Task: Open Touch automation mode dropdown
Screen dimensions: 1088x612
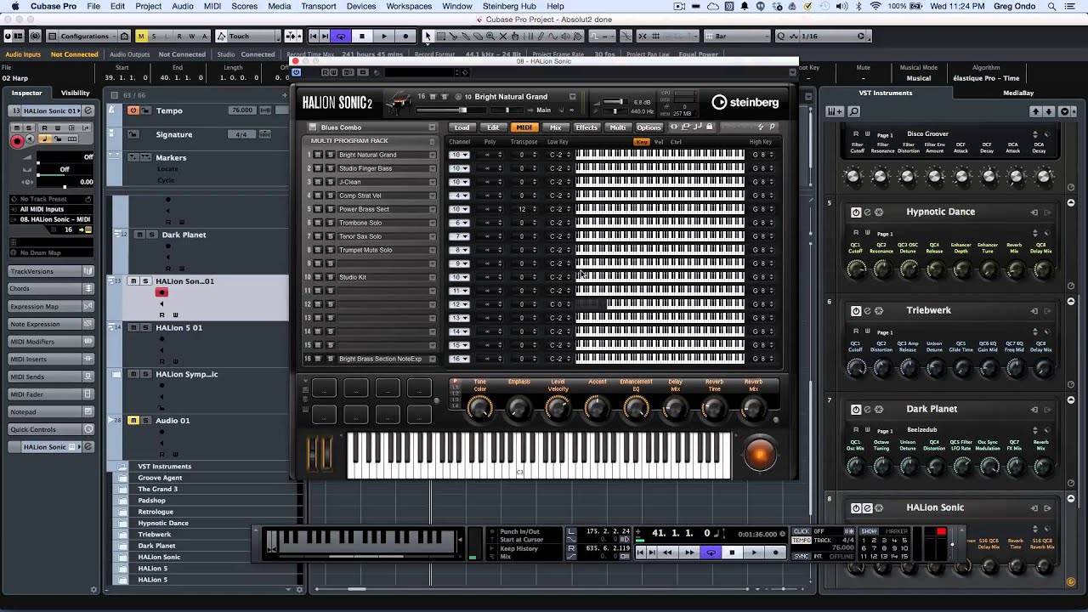Action: [x=248, y=36]
